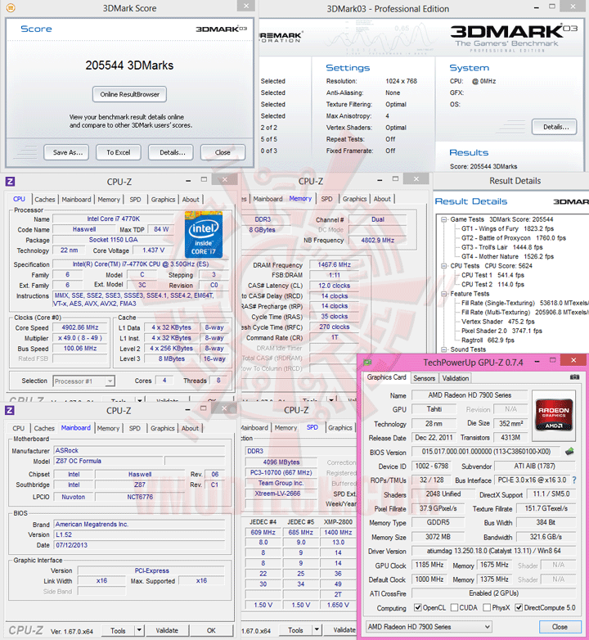The height and width of the screenshot is (640, 589).
Task: Click the GPU-Z title bar app icon
Action: (x=367, y=362)
